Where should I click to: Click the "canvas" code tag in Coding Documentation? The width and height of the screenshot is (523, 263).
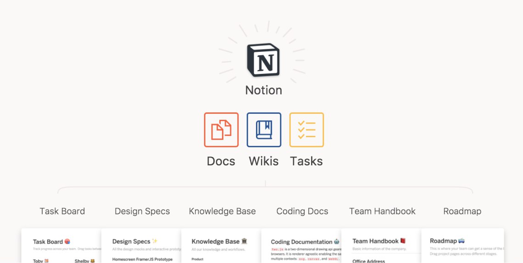pyautogui.click(x=313, y=259)
